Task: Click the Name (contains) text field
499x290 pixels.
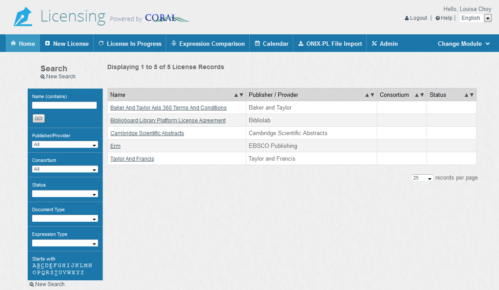Action: tap(64, 105)
